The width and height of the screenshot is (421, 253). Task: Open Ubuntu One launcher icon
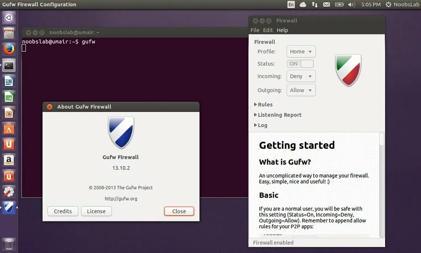9,145
